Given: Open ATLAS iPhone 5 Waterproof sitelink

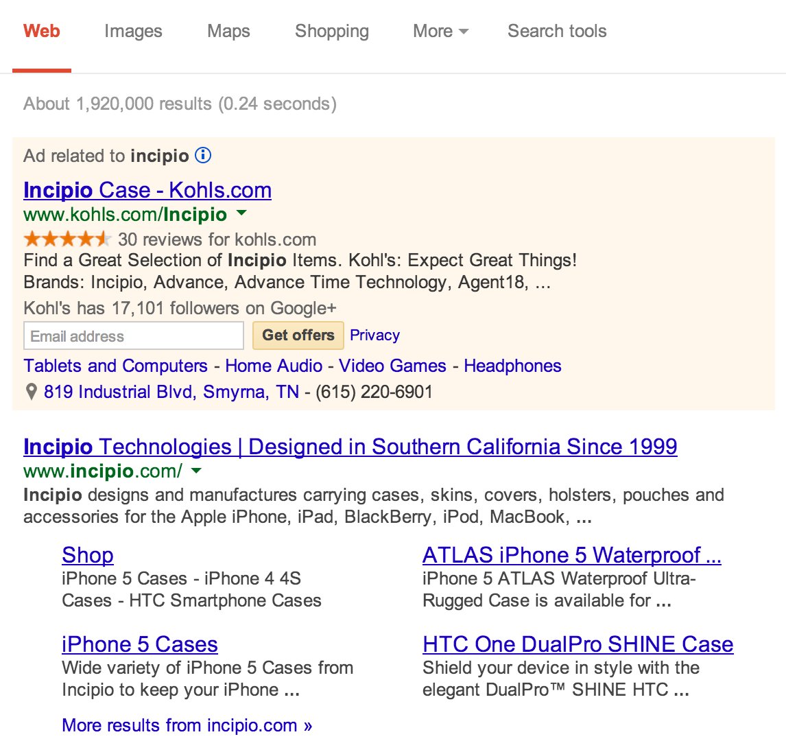Looking at the screenshot, I should coord(572,555).
